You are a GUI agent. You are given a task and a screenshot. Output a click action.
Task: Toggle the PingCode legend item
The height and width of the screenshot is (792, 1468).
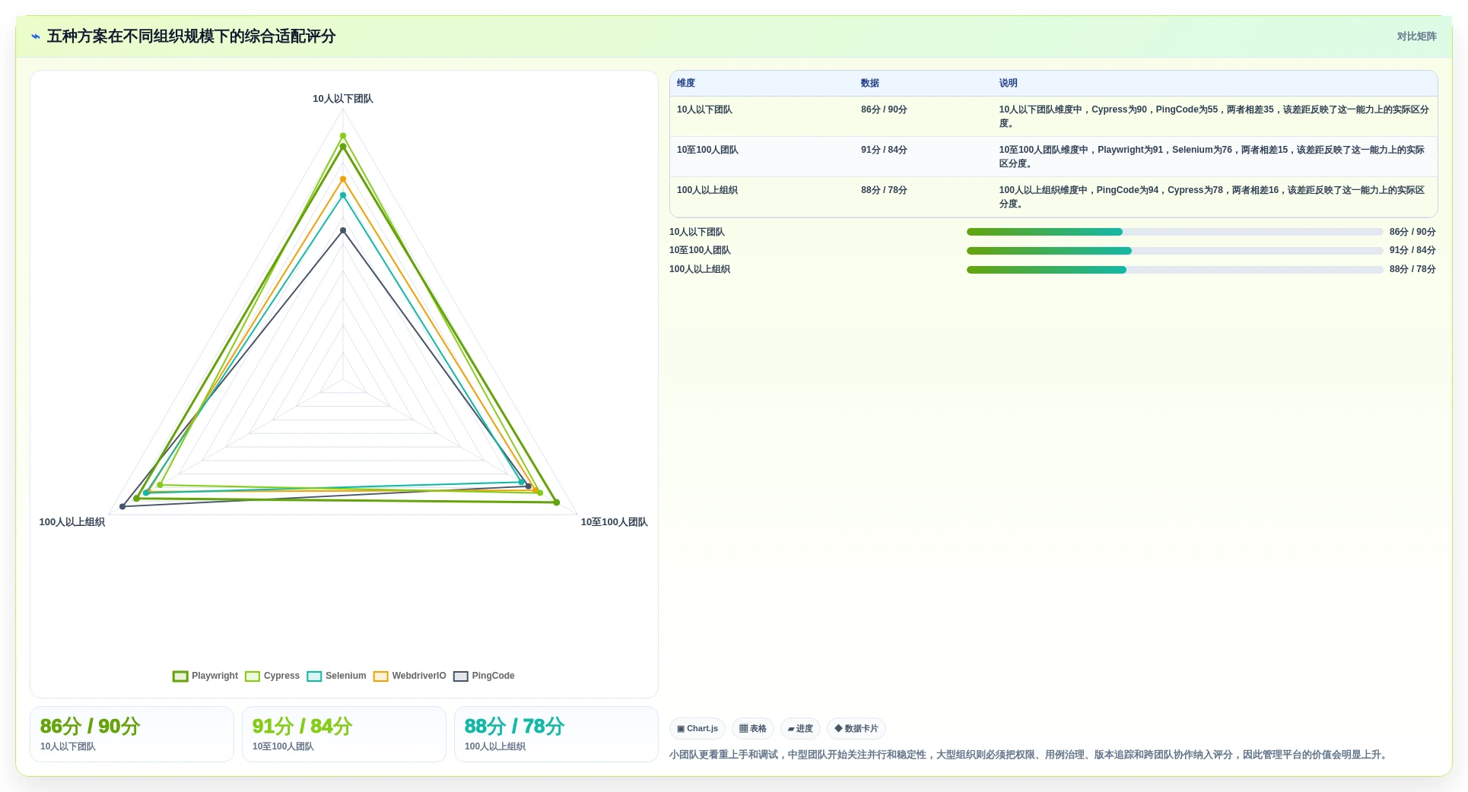pos(484,676)
